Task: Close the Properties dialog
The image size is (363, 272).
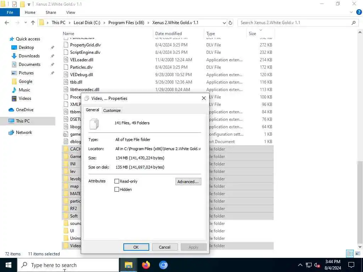Action: click(204, 98)
